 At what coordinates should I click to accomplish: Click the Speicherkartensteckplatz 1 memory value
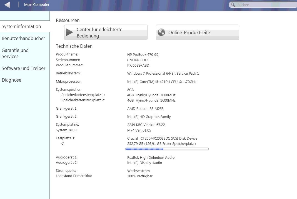(x=151, y=95)
